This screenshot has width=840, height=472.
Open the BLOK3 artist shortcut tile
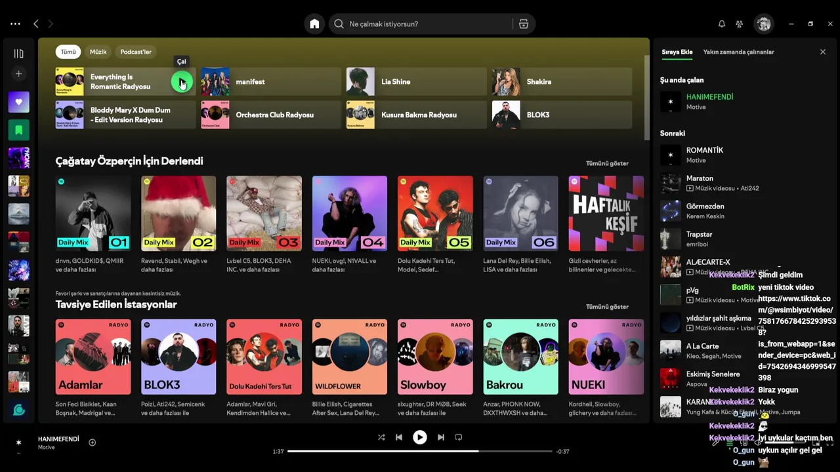coord(562,115)
